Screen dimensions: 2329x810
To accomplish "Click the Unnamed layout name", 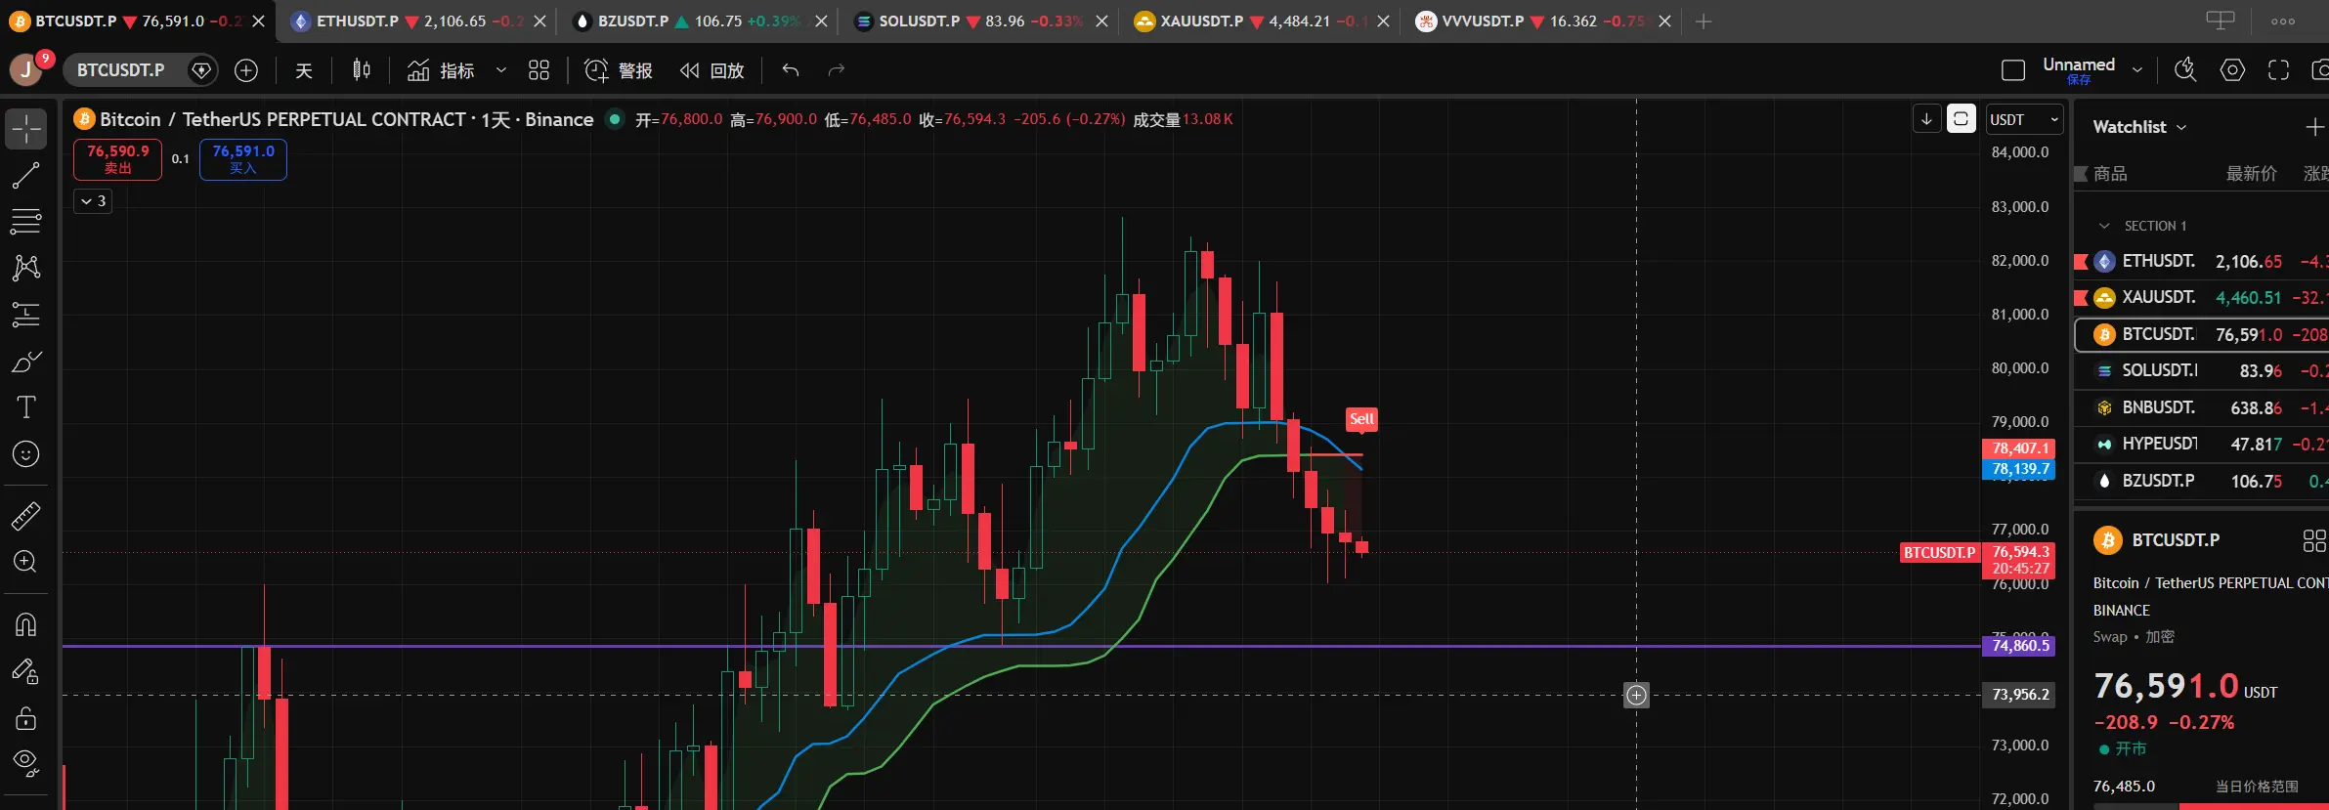I will pos(2079,65).
